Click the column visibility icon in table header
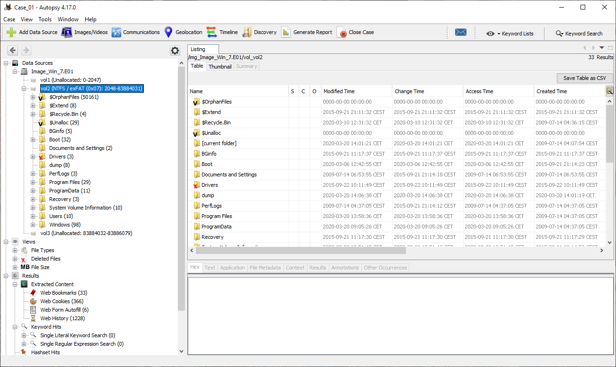616x367 pixels. click(x=609, y=90)
